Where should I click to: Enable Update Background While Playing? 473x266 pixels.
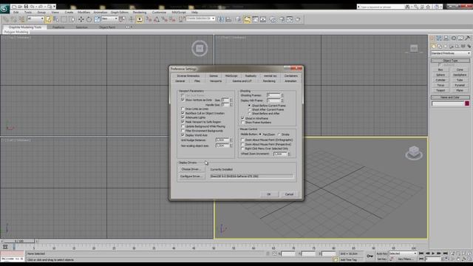183,126
